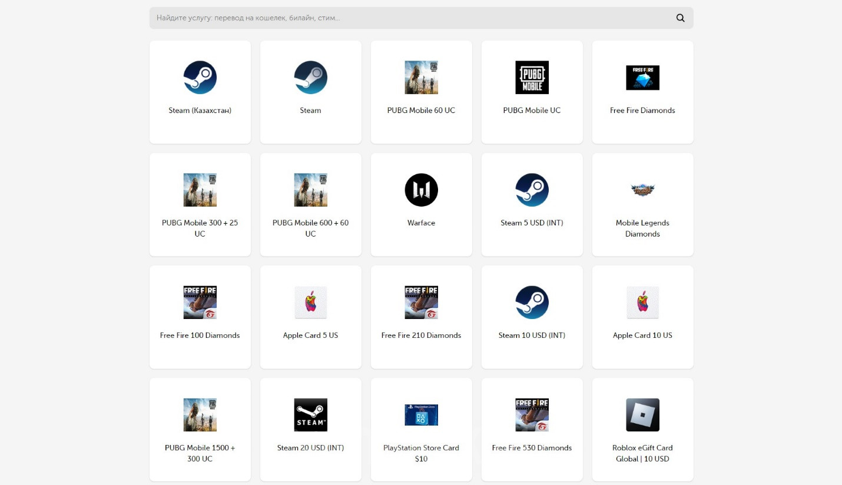Select the "Steam 5 USD (INT)" text

pyautogui.click(x=532, y=223)
